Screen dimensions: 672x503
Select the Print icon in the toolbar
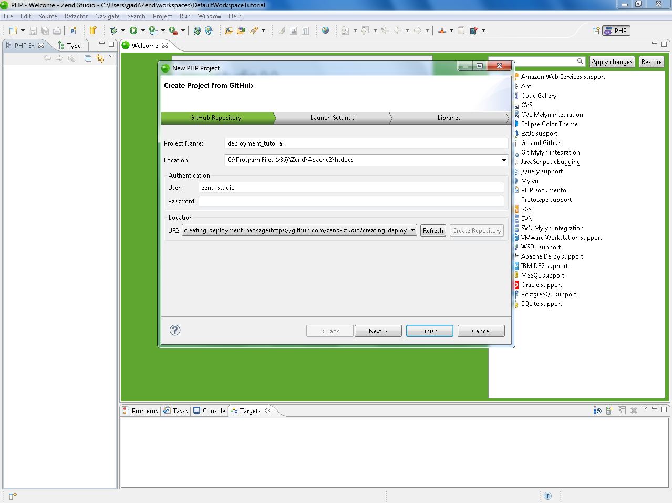[56, 30]
